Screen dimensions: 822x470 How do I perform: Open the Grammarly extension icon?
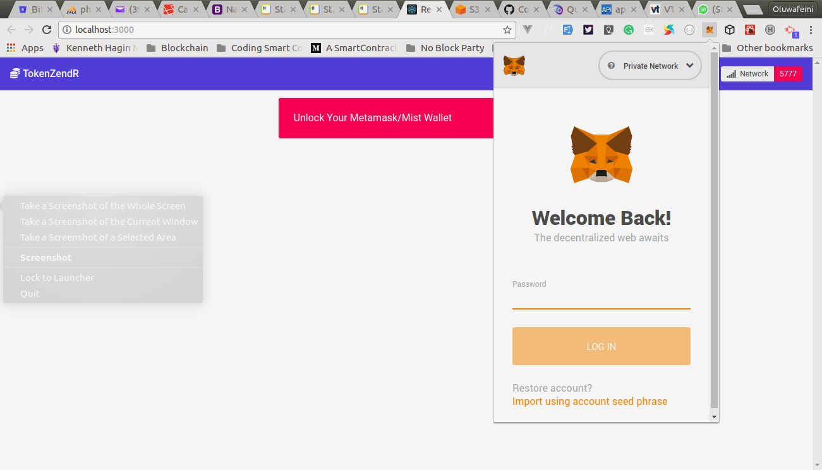pos(629,30)
